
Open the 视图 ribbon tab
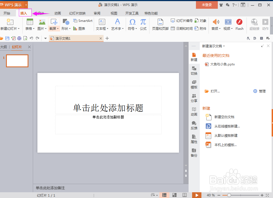pyautogui.click(x=114, y=13)
